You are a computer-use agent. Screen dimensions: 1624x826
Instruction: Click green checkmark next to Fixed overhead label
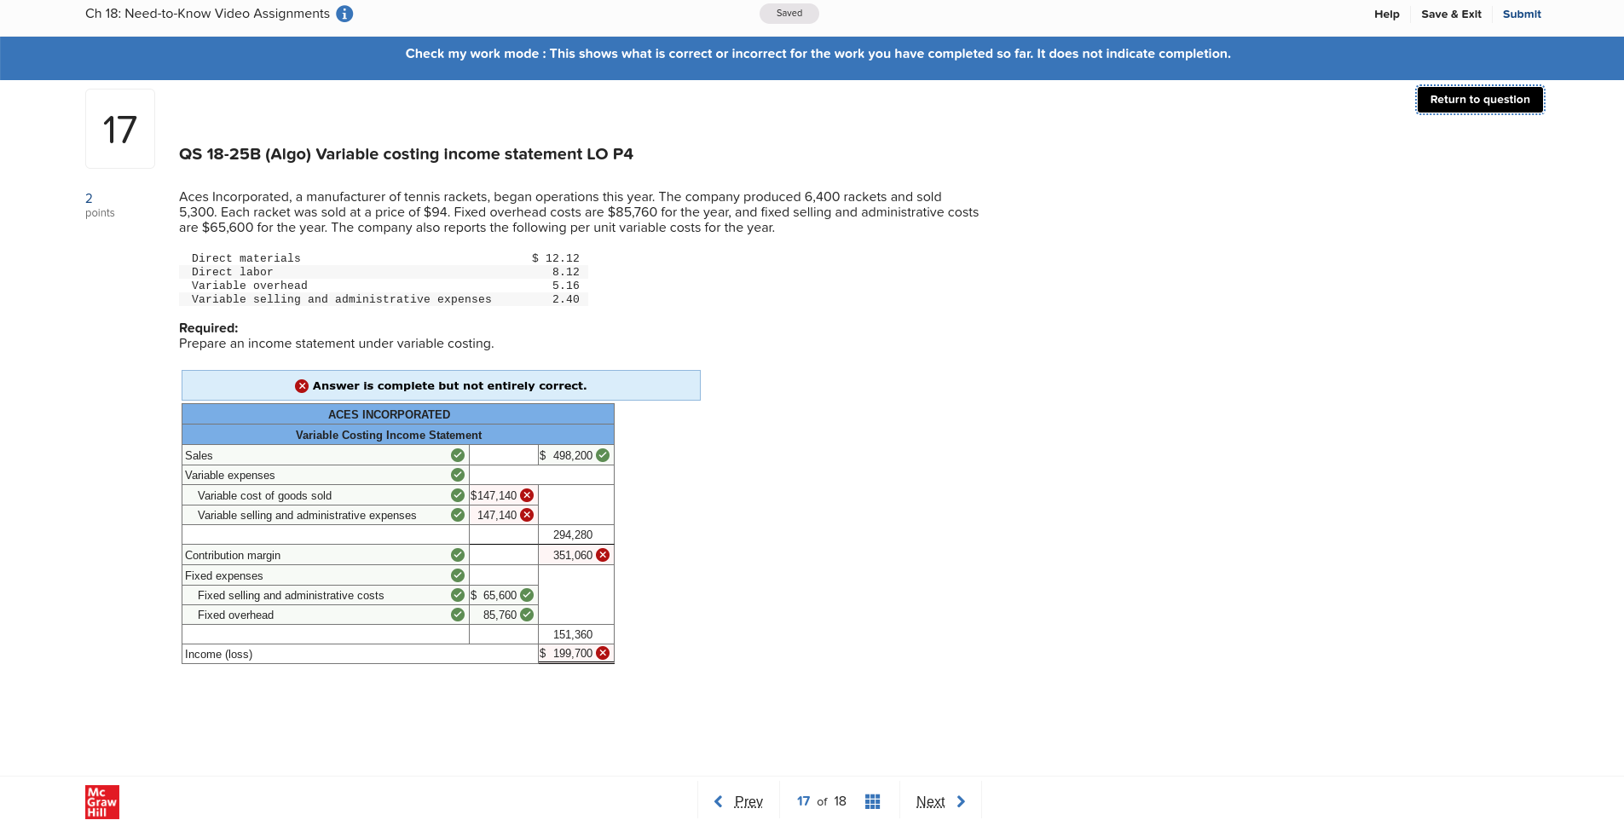tap(458, 615)
